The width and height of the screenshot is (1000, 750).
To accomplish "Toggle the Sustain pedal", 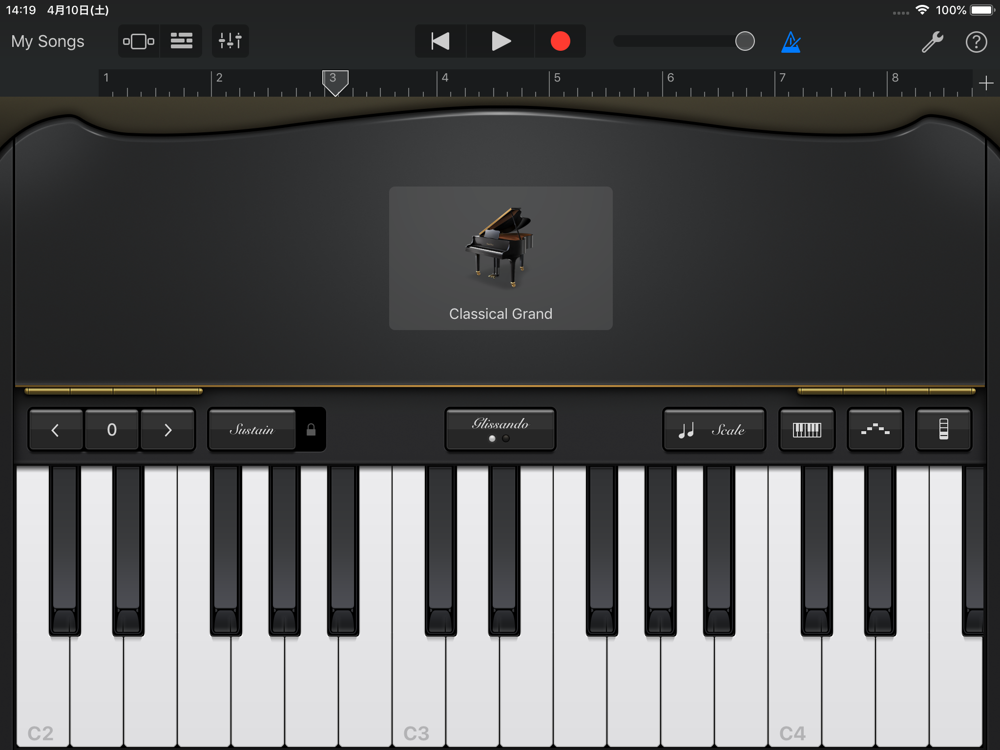I will [x=252, y=430].
